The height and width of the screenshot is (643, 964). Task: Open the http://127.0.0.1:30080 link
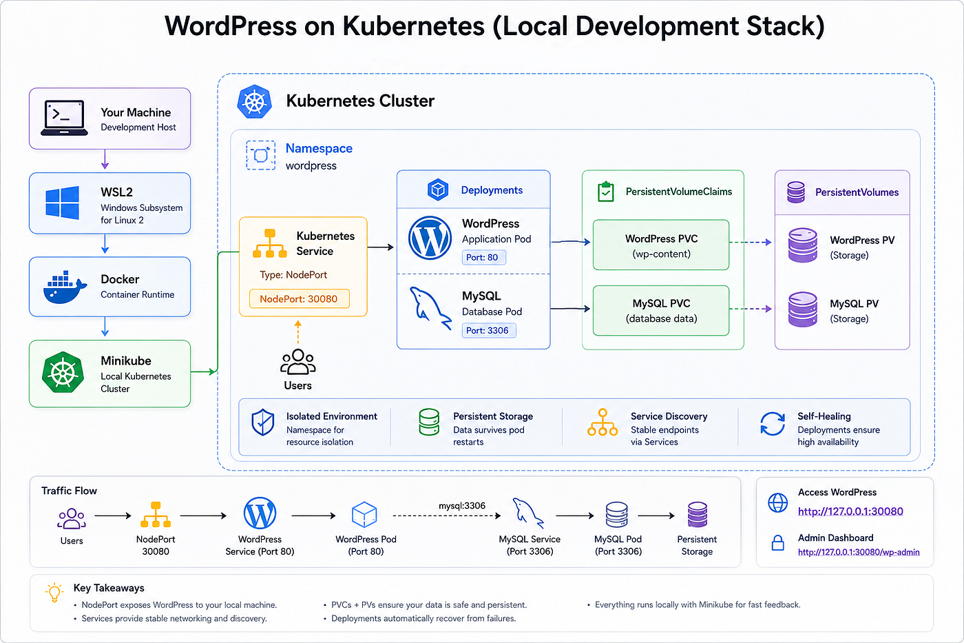(x=850, y=511)
